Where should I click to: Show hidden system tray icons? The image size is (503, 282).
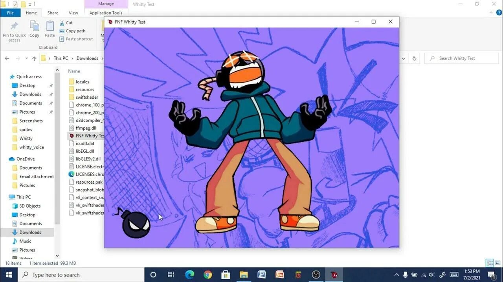click(397, 275)
